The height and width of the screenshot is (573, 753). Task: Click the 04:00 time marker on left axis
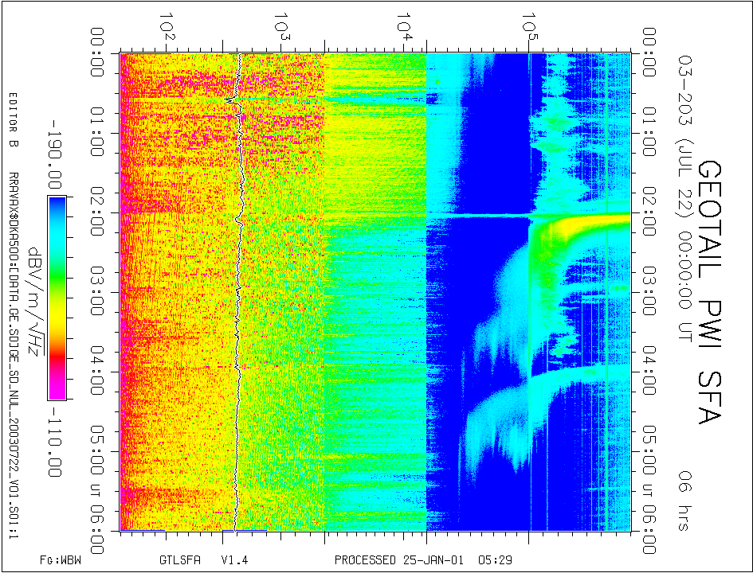point(100,374)
